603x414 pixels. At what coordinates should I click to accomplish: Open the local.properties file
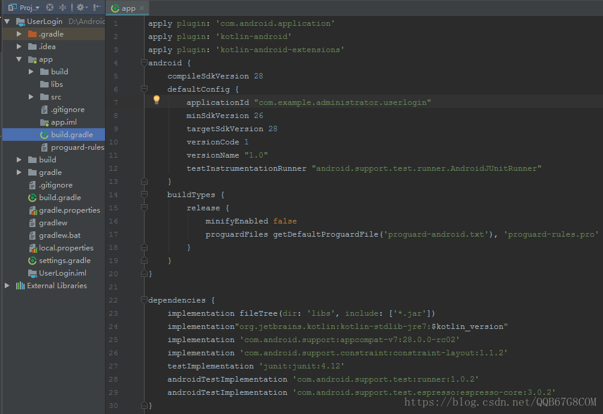point(66,248)
